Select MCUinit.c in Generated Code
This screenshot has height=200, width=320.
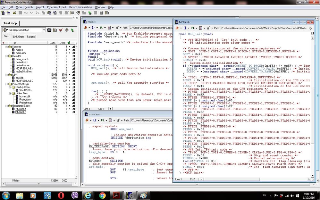(x=21, y=109)
